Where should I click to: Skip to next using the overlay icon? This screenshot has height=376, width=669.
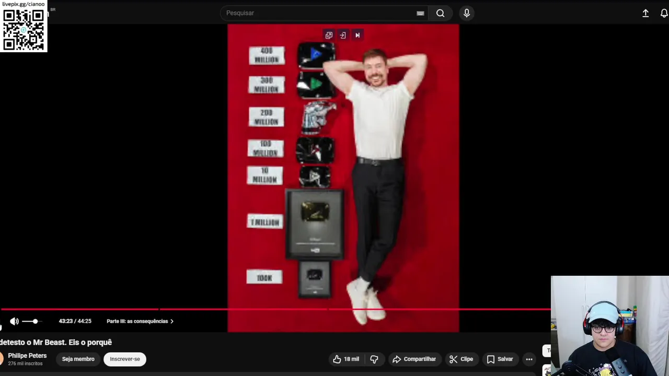click(357, 36)
